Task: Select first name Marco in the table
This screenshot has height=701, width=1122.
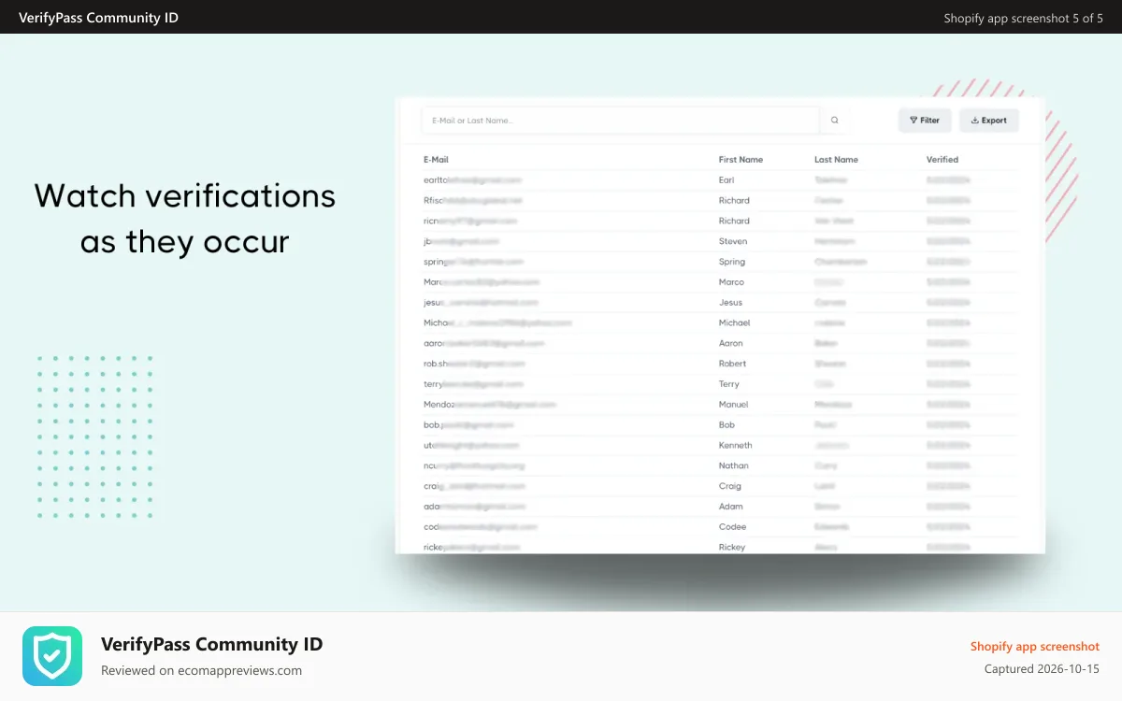Action: [x=731, y=282]
